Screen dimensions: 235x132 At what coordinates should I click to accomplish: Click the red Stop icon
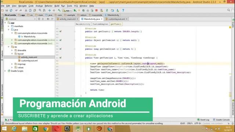[x=97, y=10]
